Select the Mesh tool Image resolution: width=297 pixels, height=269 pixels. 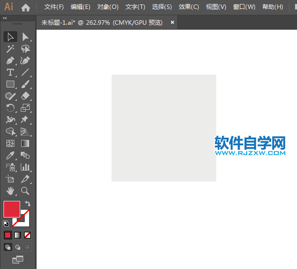(10, 143)
